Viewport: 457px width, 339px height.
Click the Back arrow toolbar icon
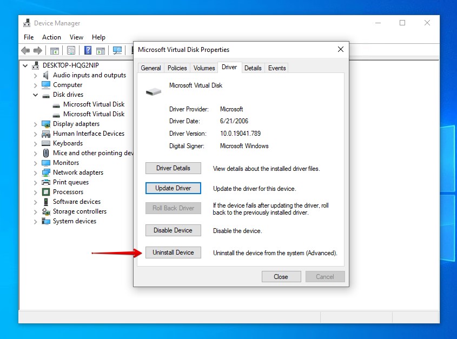(x=25, y=50)
